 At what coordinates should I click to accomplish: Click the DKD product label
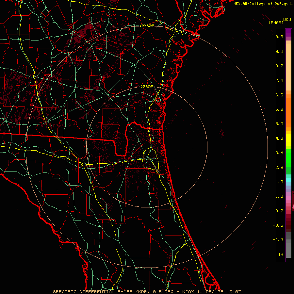tap(287, 20)
